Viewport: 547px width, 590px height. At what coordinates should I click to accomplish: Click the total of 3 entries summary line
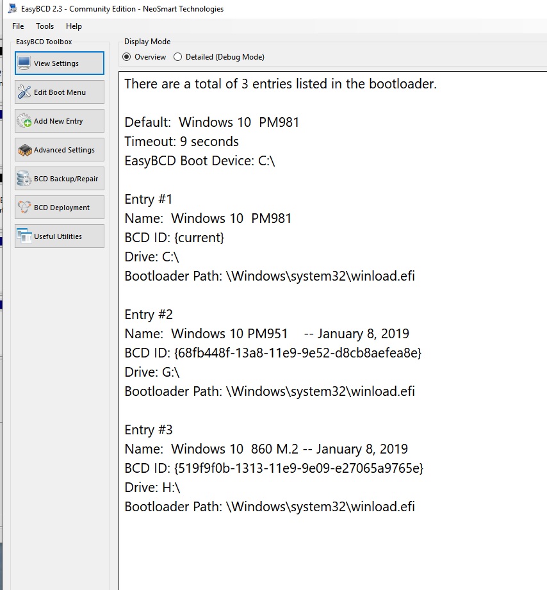click(281, 83)
